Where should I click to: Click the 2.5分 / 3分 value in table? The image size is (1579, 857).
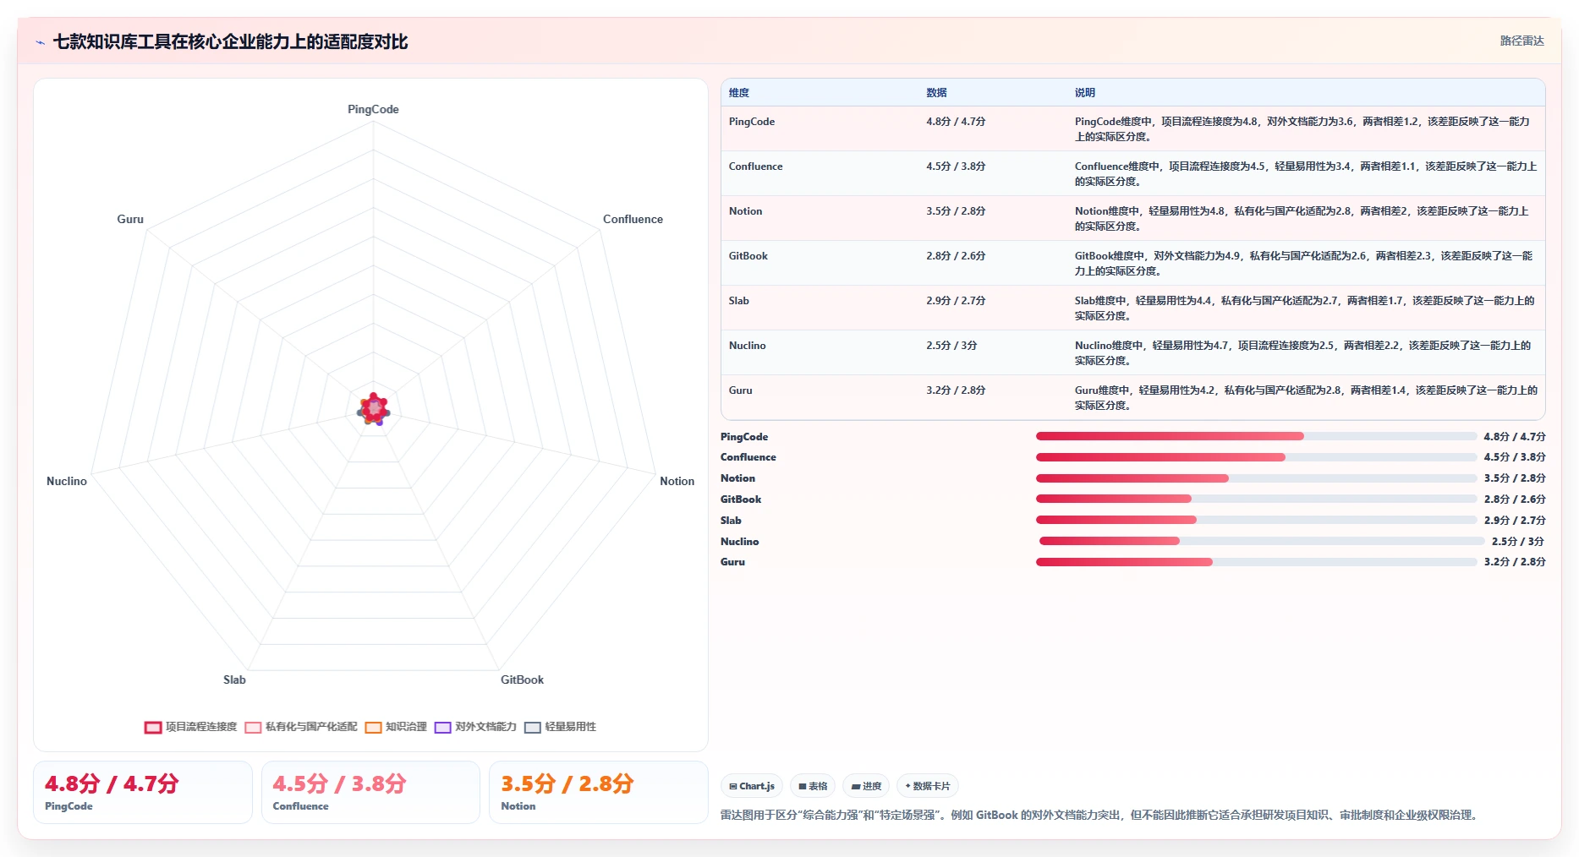[x=951, y=346]
